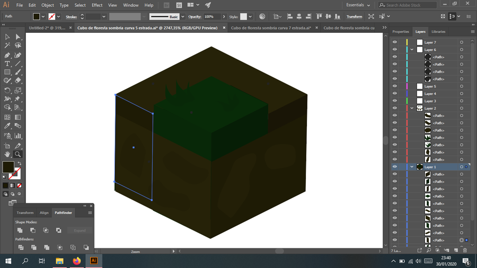
Task: Hide Layer 5 with eye icon
Action: pos(394,86)
